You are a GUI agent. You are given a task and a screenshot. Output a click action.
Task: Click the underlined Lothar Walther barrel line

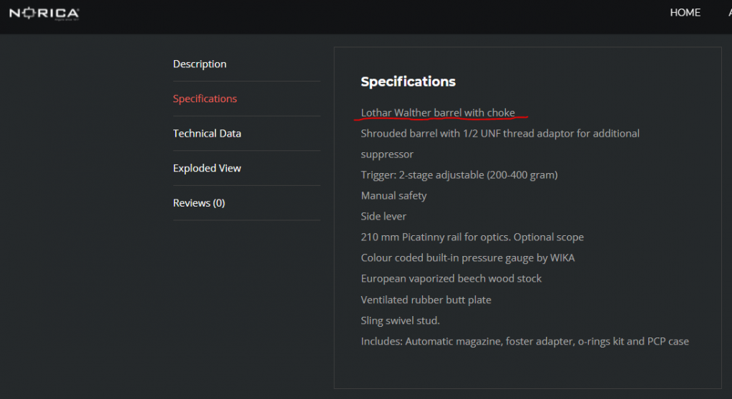[x=438, y=112]
